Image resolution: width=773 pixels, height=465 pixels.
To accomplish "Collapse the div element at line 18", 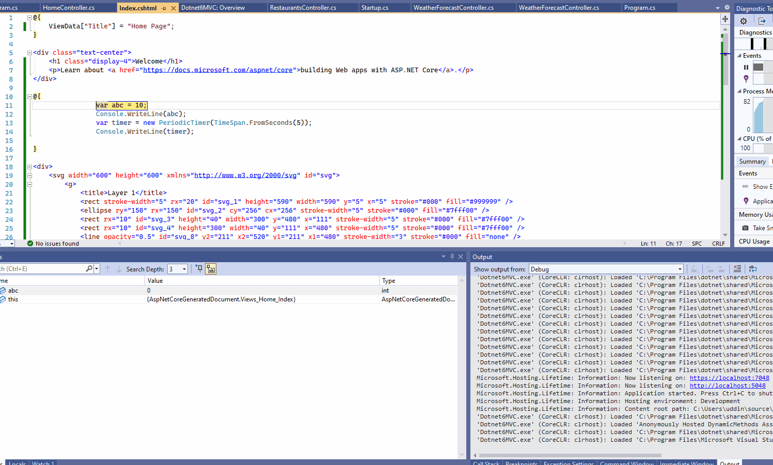I will coord(29,167).
